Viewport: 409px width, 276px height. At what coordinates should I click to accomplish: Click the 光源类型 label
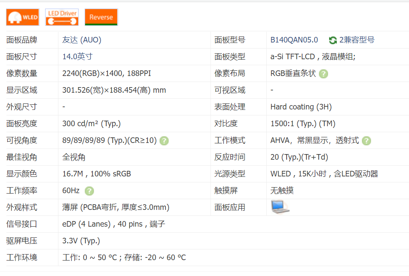tap(230, 174)
